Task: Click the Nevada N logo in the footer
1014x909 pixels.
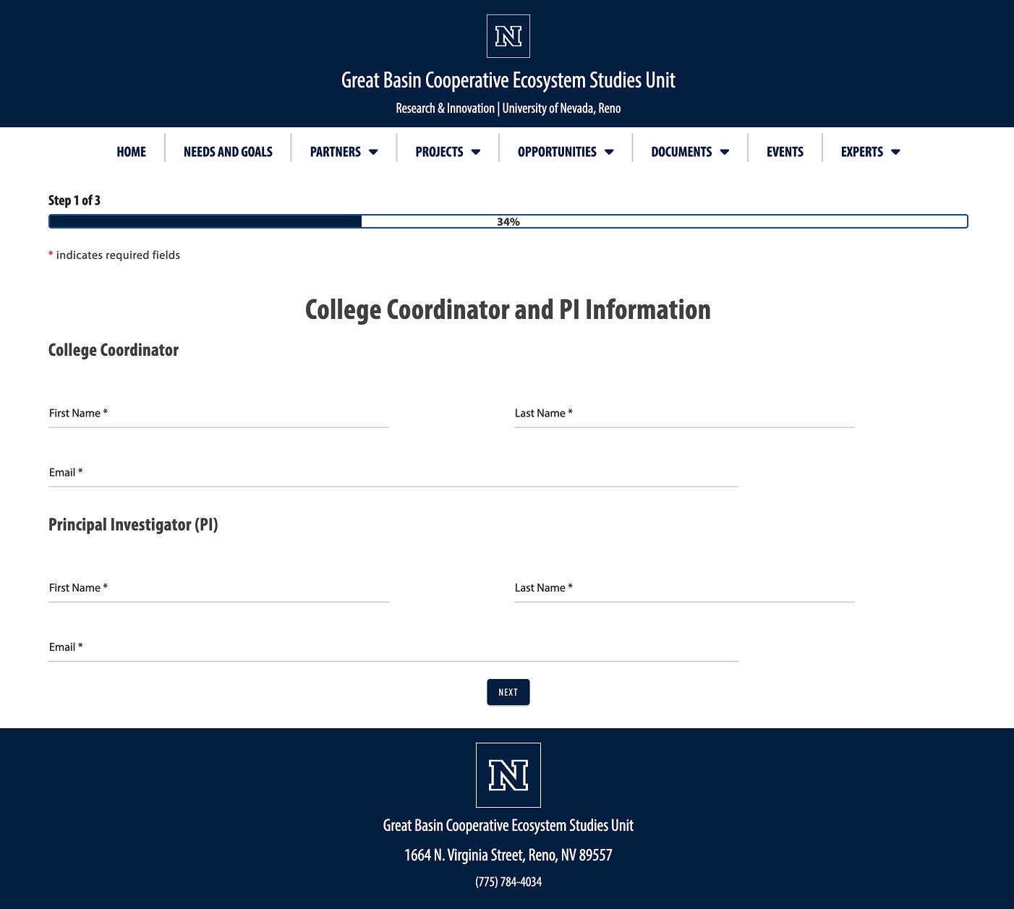Action: tap(507, 774)
